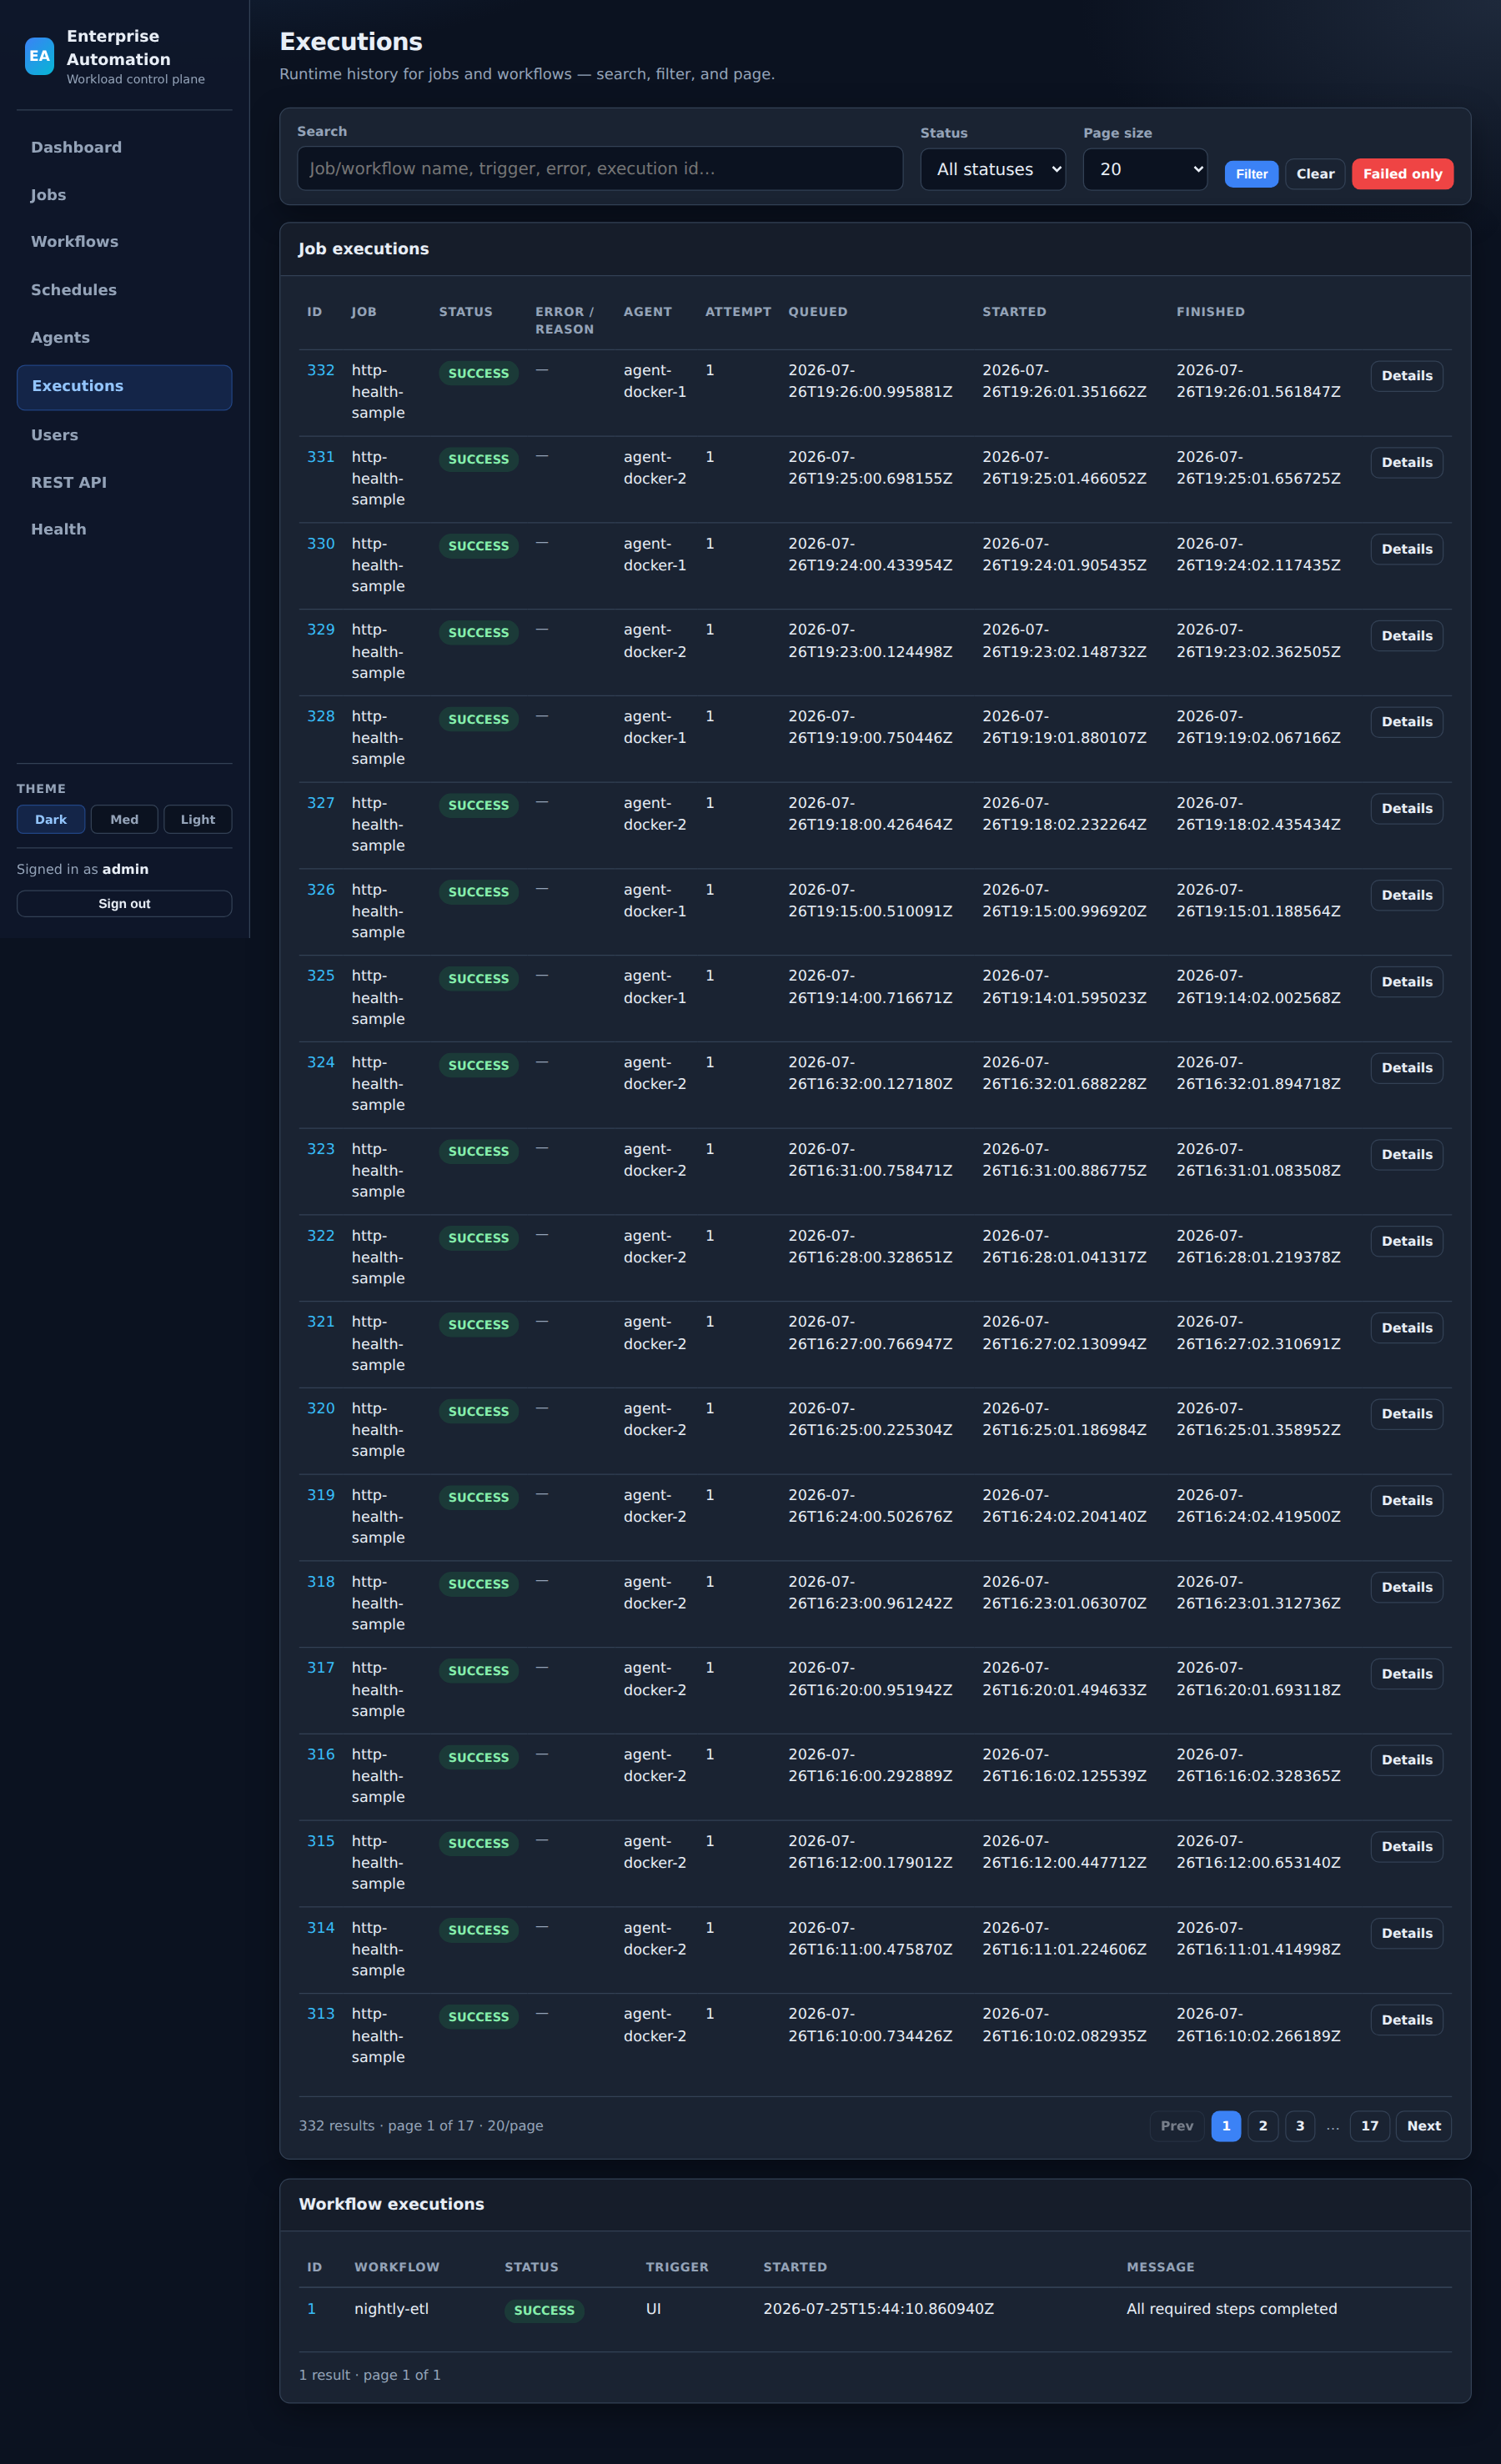The height and width of the screenshot is (2464, 1501).
Task: Click '332 results · page 1 of 17' text
Action: [x=386, y=2126]
